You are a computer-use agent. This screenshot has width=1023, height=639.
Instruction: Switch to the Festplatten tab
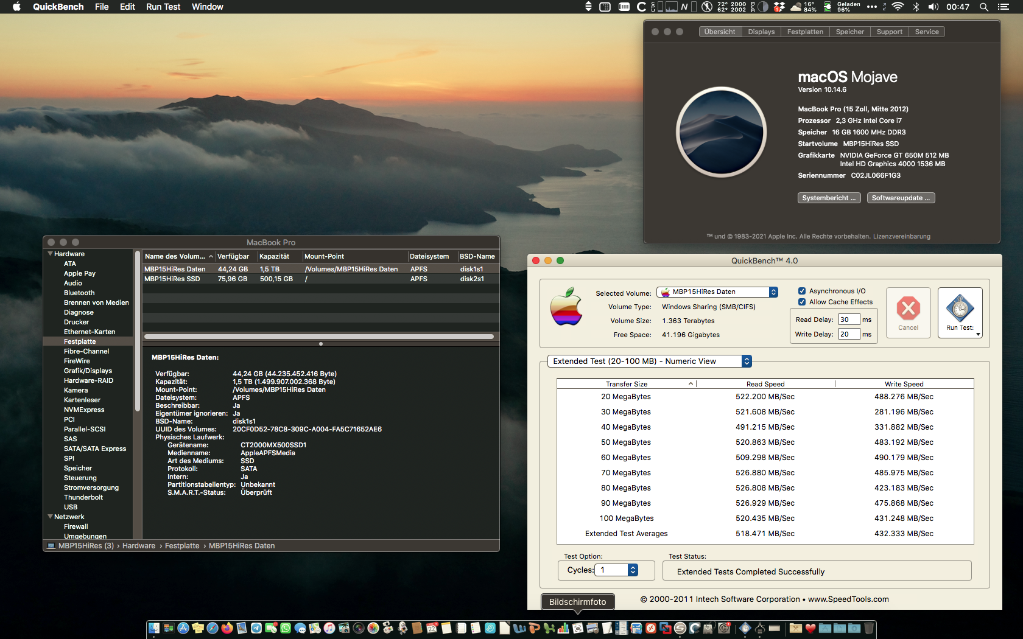pos(804,32)
